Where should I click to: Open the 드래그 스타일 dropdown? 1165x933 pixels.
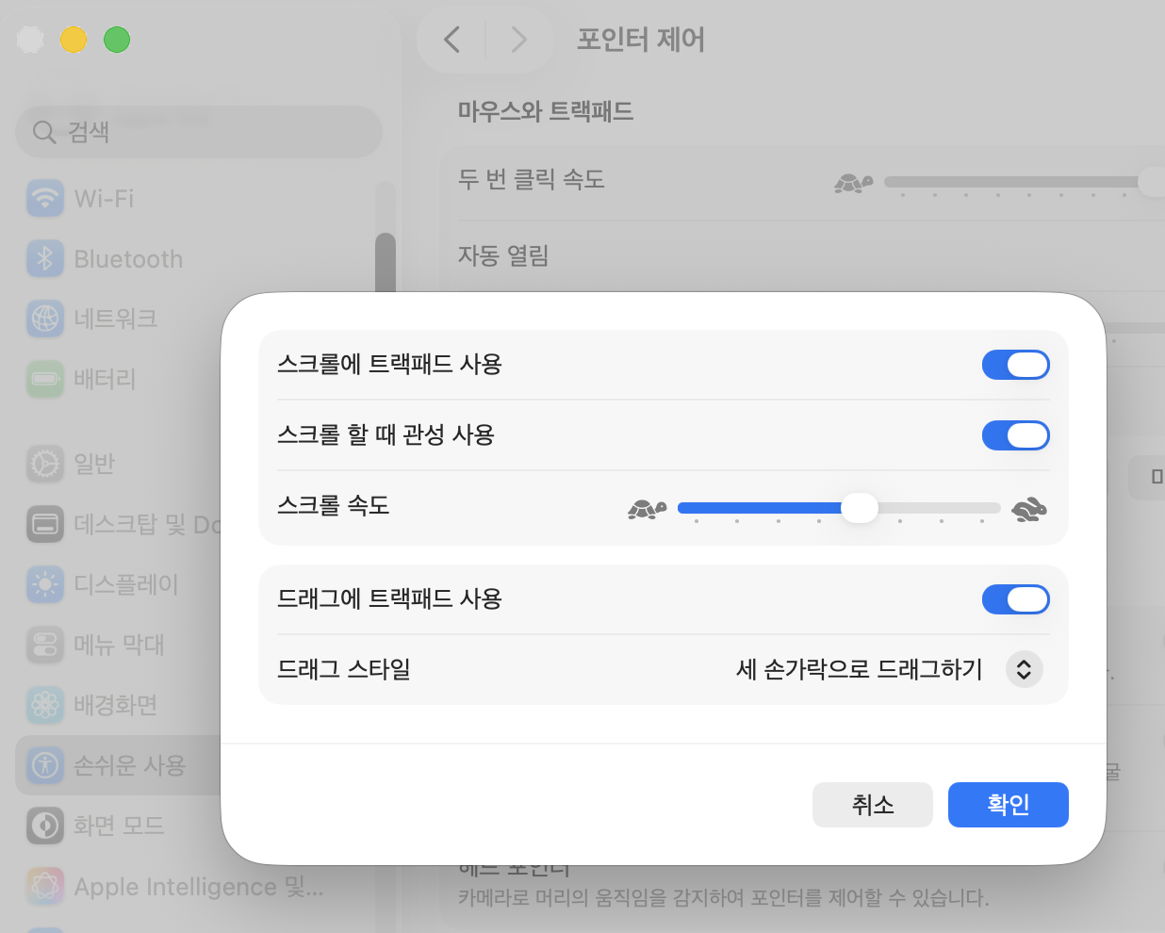point(1024,669)
